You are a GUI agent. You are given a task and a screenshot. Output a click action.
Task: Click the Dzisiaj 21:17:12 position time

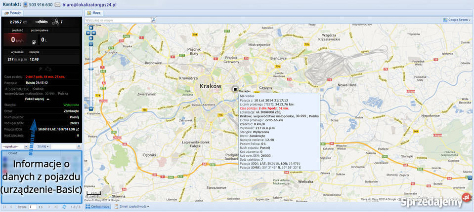coord(37,82)
